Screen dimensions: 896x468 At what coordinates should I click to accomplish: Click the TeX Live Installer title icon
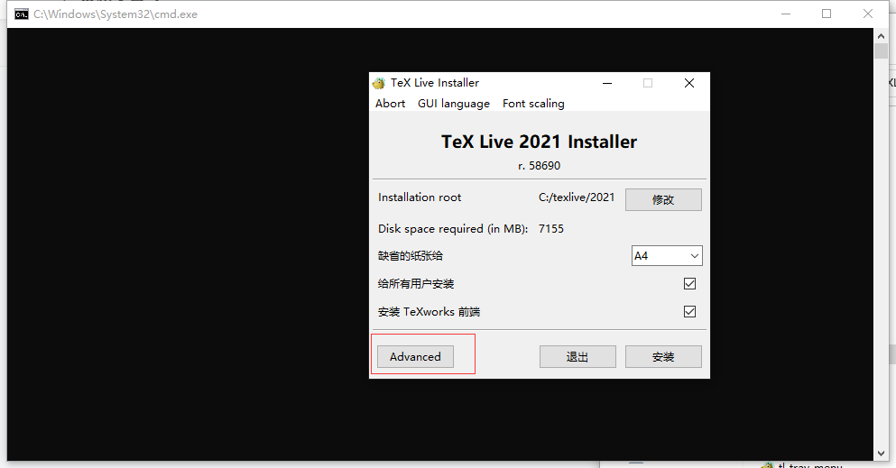tap(379, 83)
